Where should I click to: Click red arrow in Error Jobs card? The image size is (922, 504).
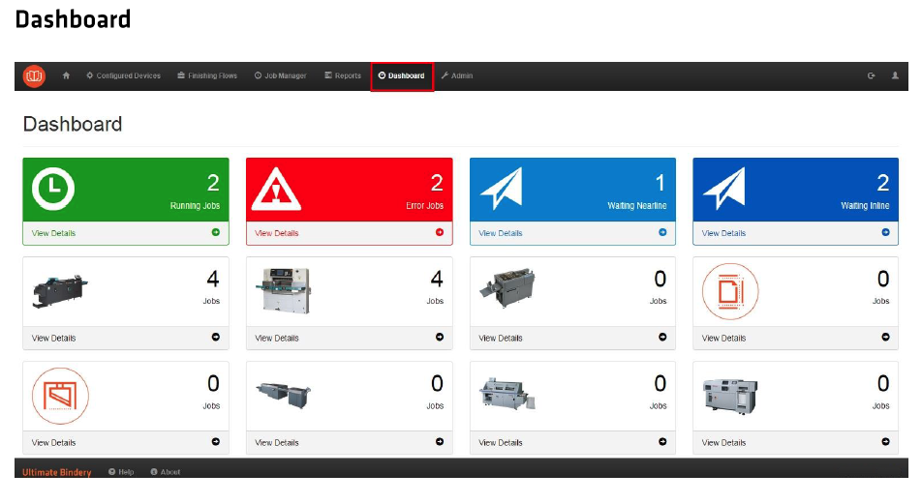440,232
